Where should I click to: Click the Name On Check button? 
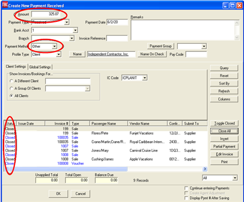pyautogui.click(x=152, y=54)
